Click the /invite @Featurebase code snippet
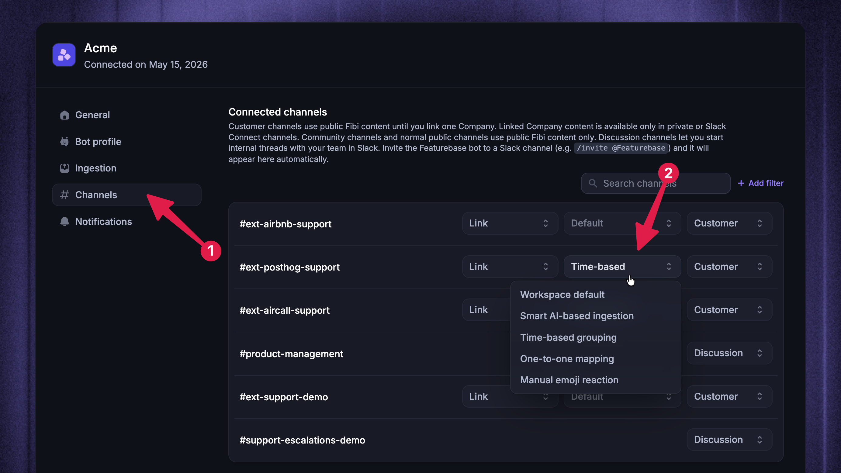 coord(621,148)
